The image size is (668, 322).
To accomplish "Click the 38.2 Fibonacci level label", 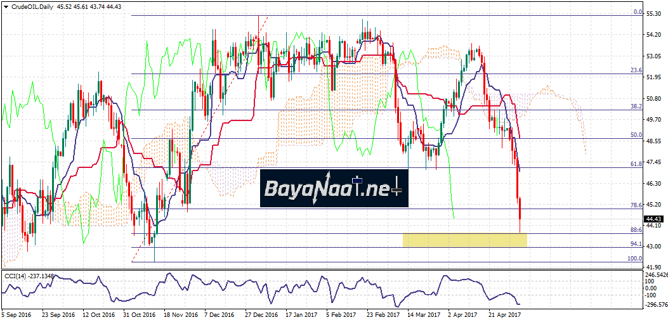I will [637, 106].
